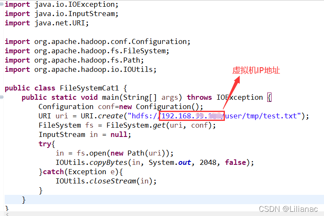Viewport: 324px width, 216px height.
Task: Click the 'throws' keyword
Action: pos(199,97)
